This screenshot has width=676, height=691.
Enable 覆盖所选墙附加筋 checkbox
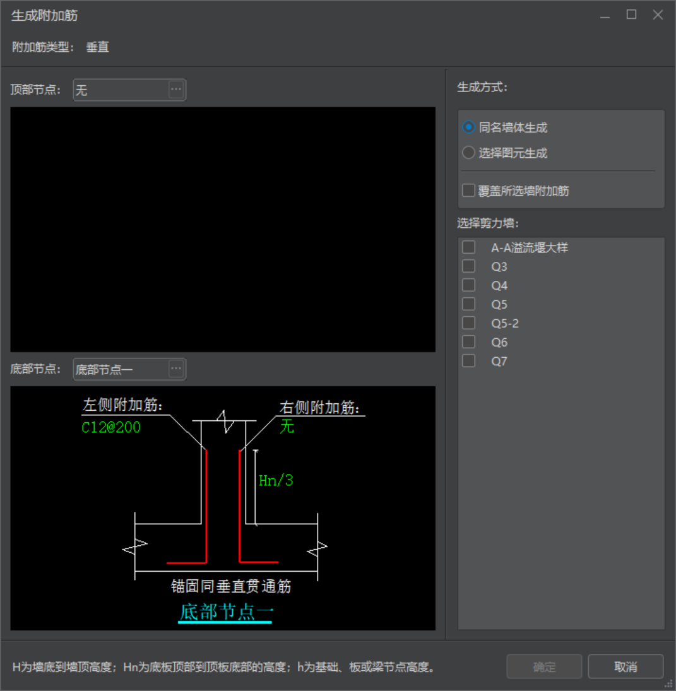coord(468,191)
